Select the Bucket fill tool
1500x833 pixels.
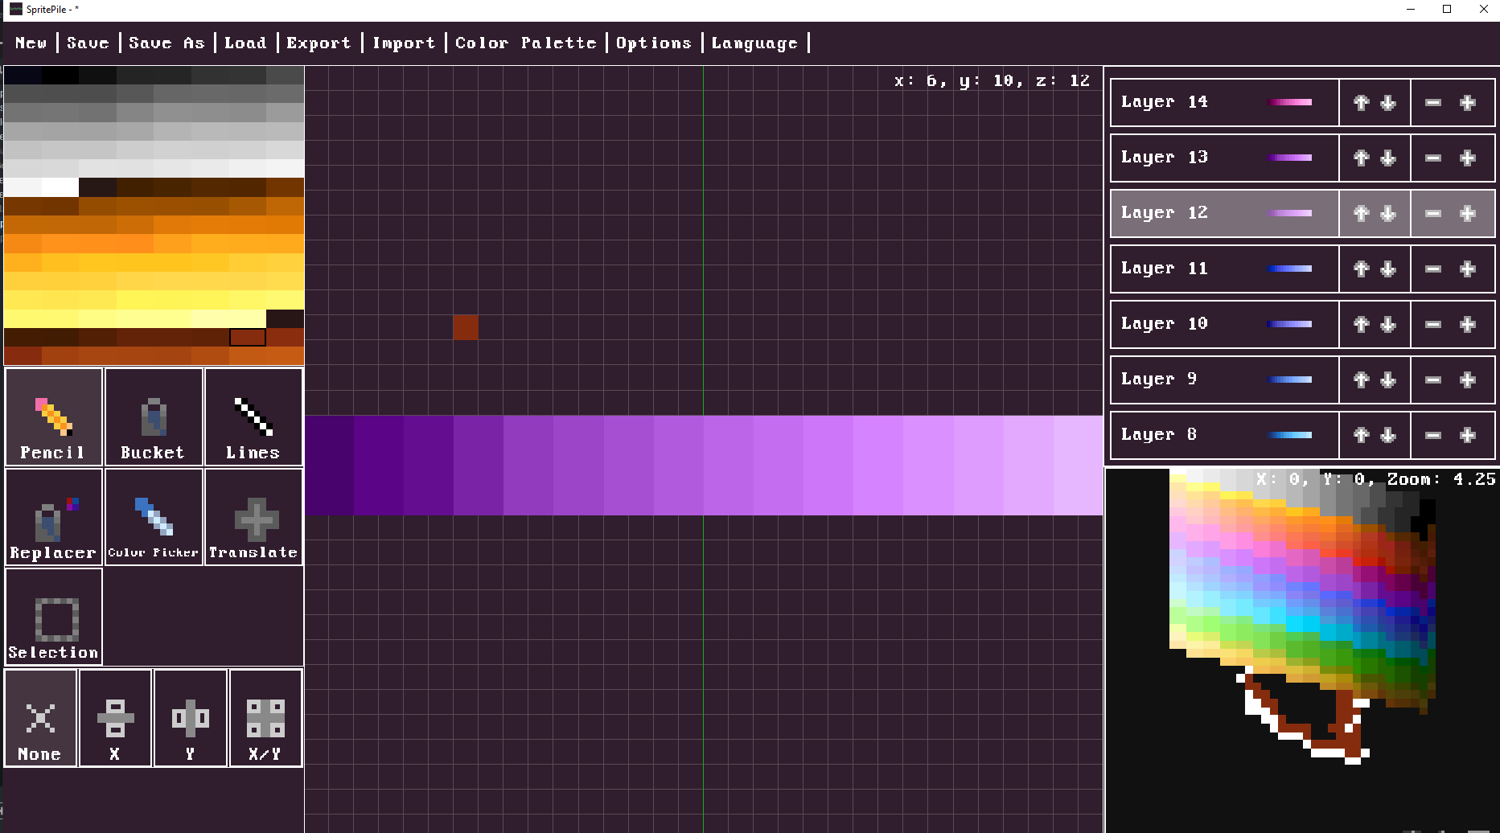click(x=154, y=416)
